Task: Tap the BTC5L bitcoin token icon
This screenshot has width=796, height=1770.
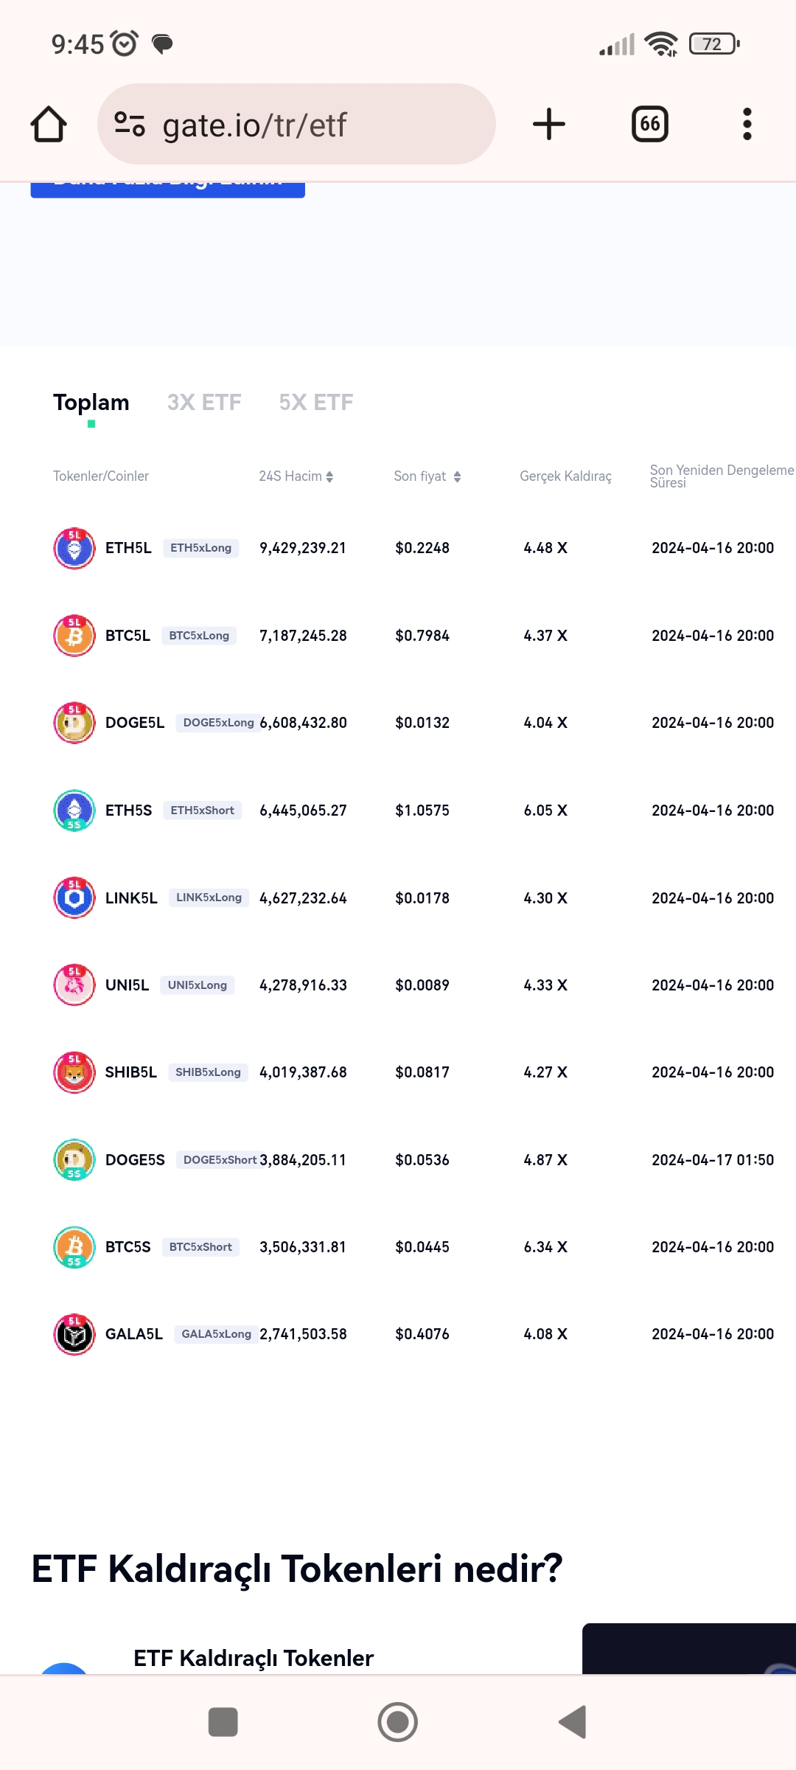Action: (74, 636)
